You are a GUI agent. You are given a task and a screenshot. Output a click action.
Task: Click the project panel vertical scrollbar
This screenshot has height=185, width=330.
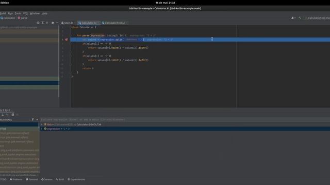tap(58, 61)
